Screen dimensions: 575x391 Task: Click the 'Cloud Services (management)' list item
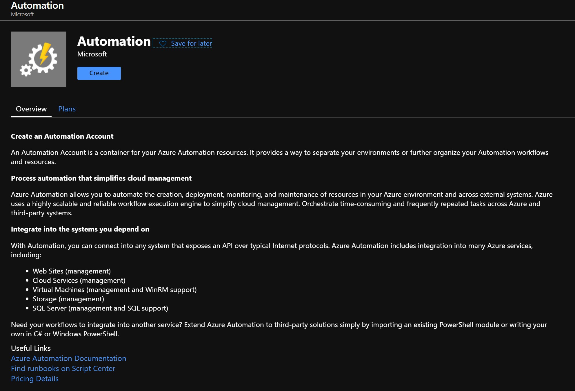79,280
